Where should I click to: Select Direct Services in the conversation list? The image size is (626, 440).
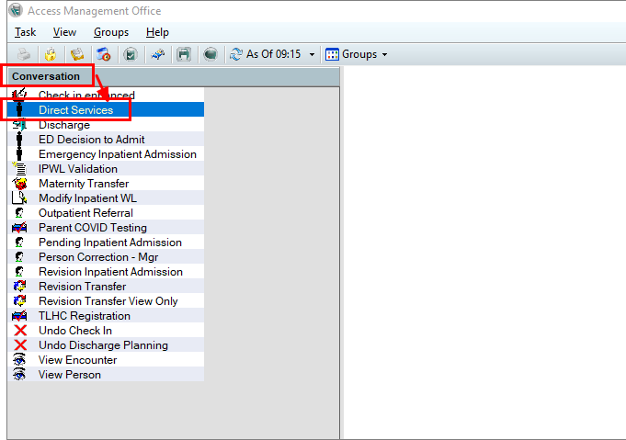click(76, 110)
